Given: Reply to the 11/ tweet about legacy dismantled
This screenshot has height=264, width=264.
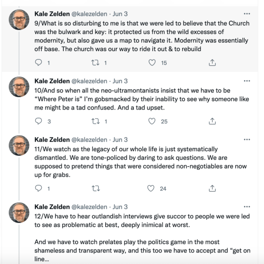Looking at the screenshot, I should tap(38, 188).
